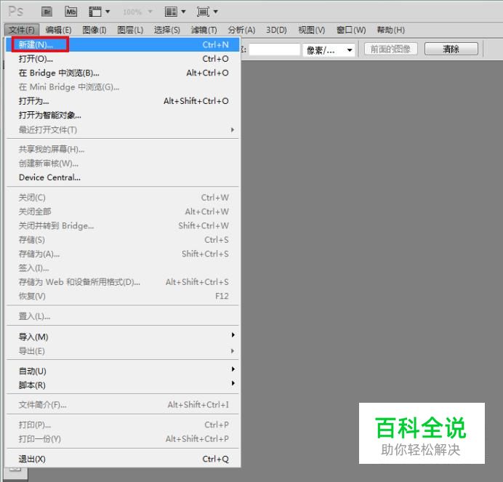Open the 文件(F) menu
This screenshot has width=503, height=482.
[22, 30]
